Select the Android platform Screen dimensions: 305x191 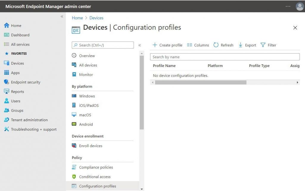[86, 124]
